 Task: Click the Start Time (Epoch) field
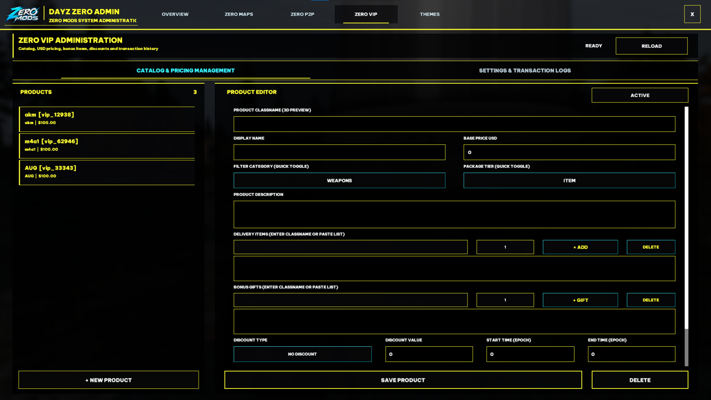pyautogui.click(x=530, y=354)
